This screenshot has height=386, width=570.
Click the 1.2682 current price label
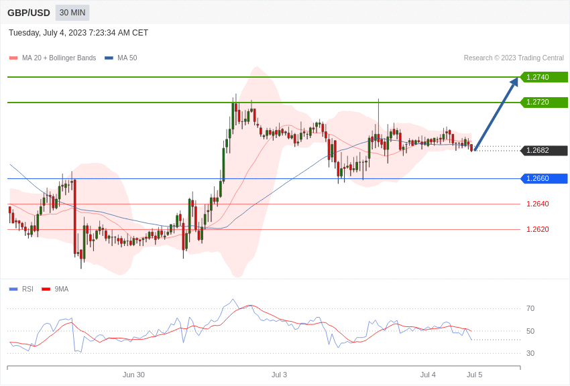544,150
